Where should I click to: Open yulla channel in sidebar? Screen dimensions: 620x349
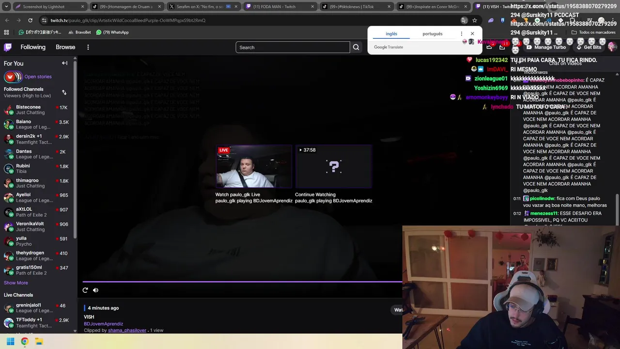37,241
